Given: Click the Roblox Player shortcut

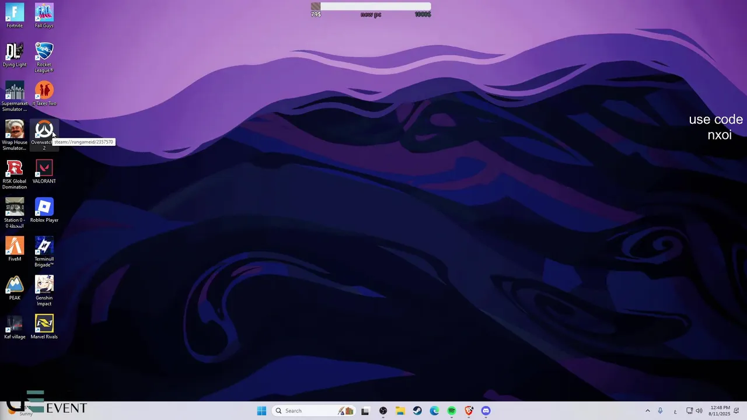Looking at the screenshot, I should pyautogui.click(x=44, y=210).
